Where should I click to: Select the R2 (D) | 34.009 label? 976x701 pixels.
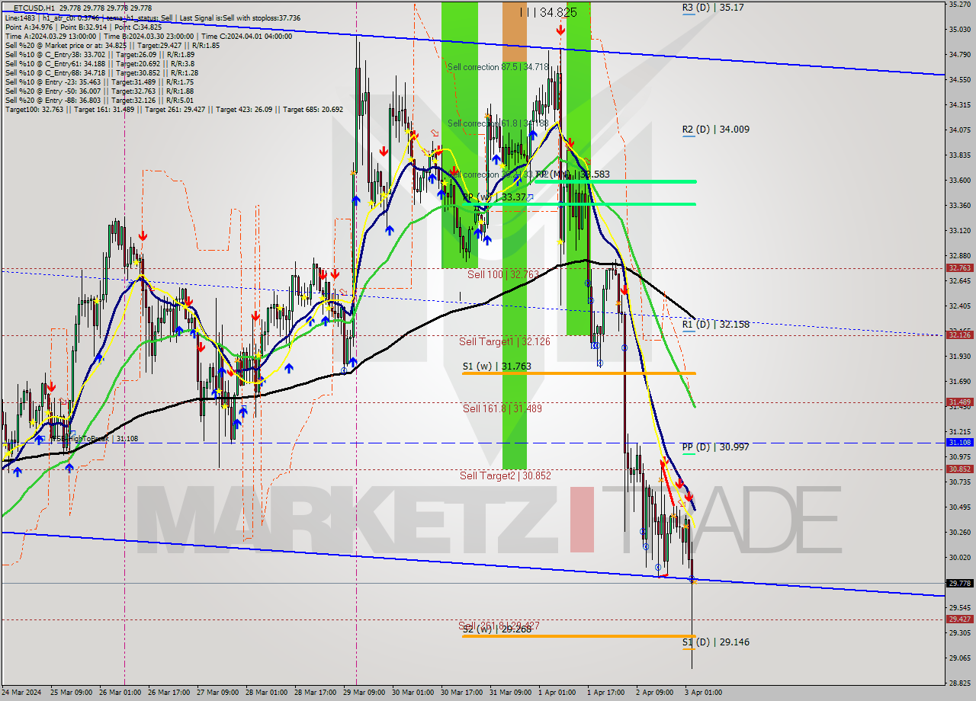click(715, 130)
